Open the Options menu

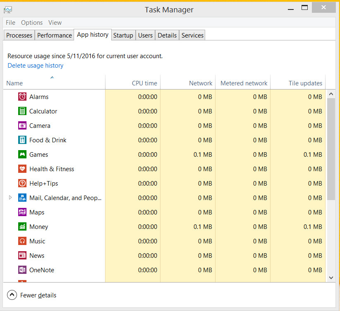[32, 23]
